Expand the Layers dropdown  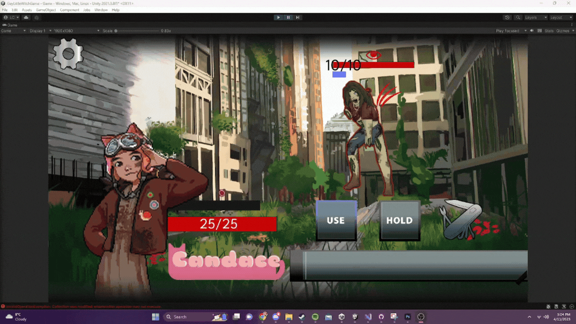pyautogui.click(x=535, y=17)
